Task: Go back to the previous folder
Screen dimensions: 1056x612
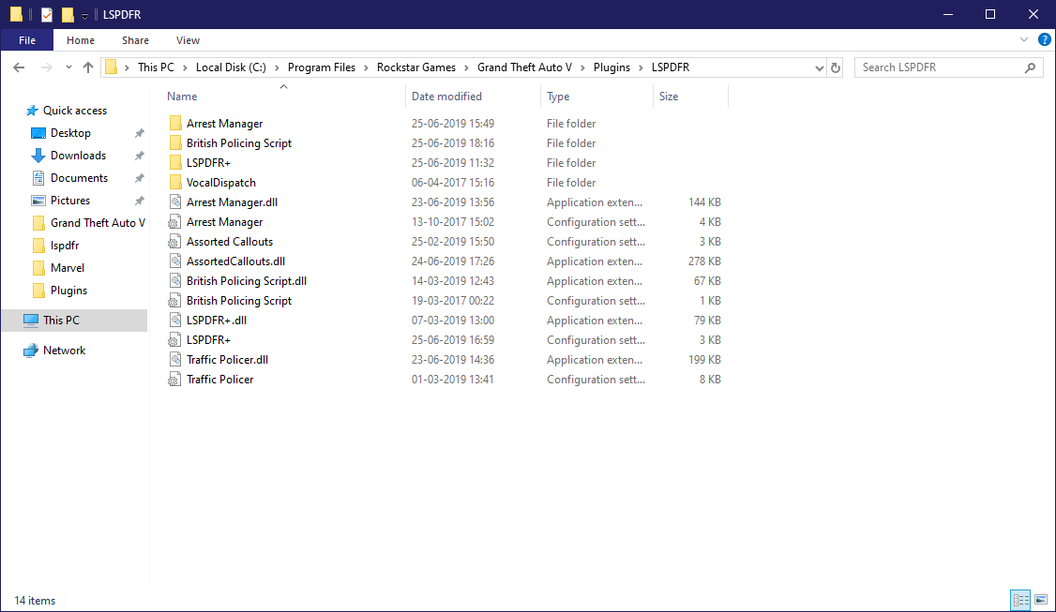Action: (x=19, y=67)
